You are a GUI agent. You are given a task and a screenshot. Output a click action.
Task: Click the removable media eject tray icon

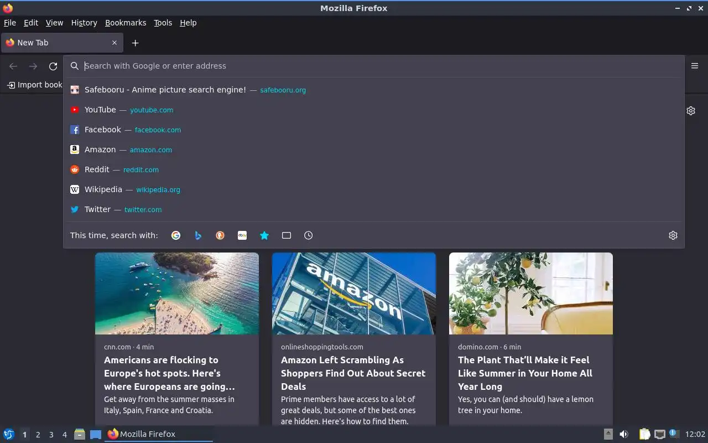point(608,434)
